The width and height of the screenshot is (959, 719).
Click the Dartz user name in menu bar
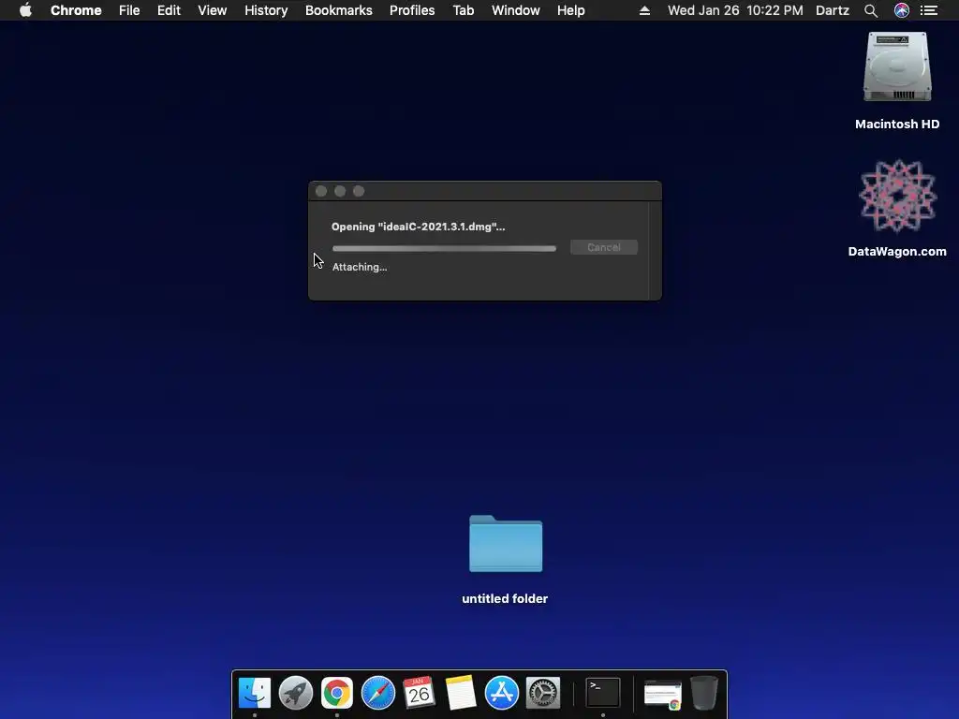833,10
